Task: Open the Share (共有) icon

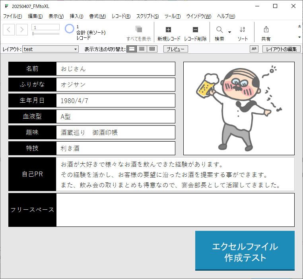Action: [266, 29]
